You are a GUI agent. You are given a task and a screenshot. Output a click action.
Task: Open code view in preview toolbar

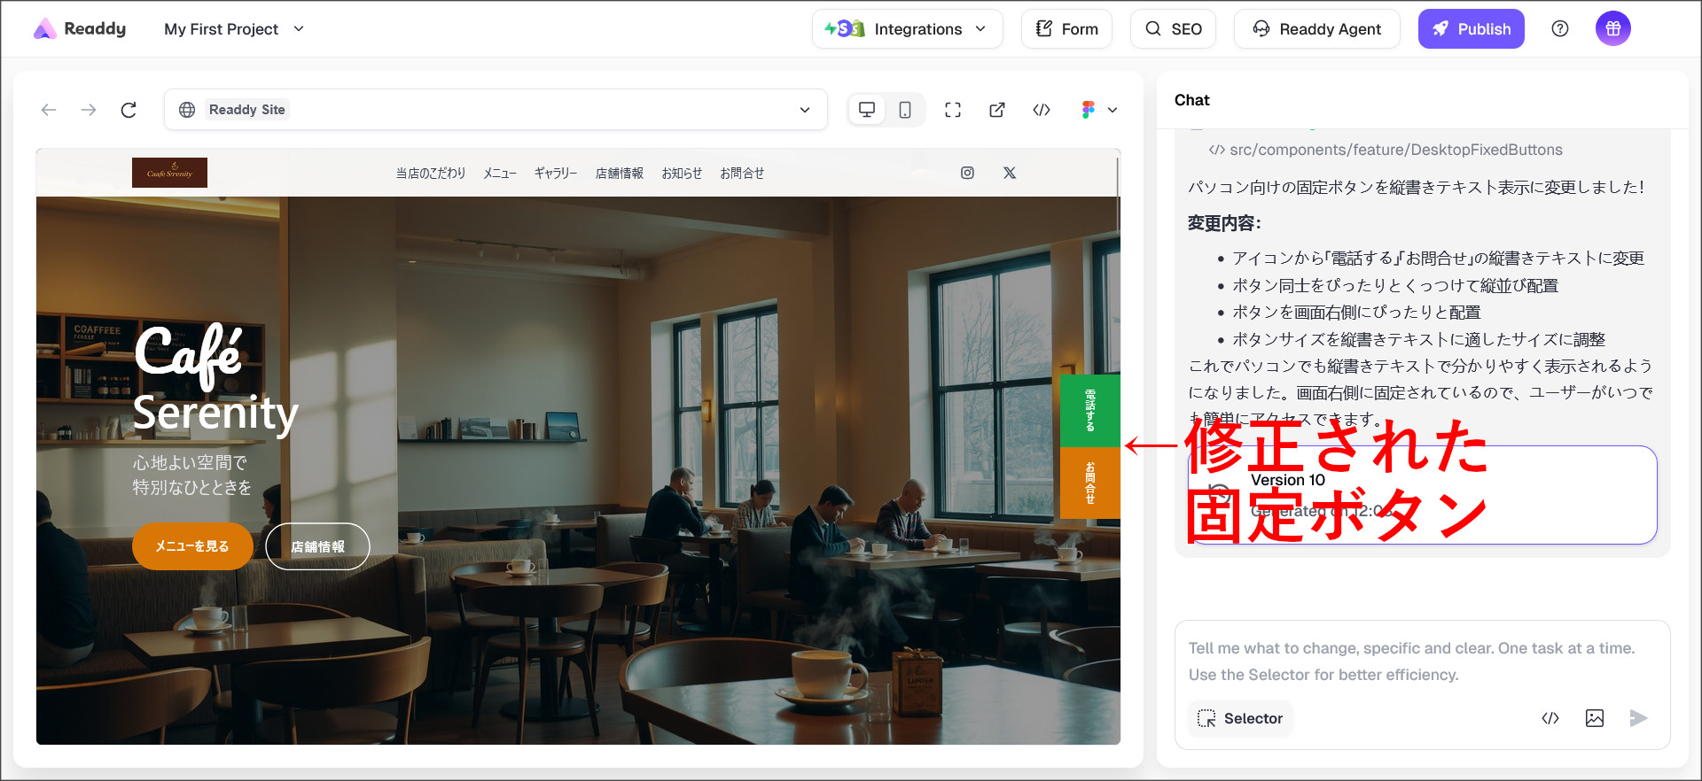(x=1042, y=110)
